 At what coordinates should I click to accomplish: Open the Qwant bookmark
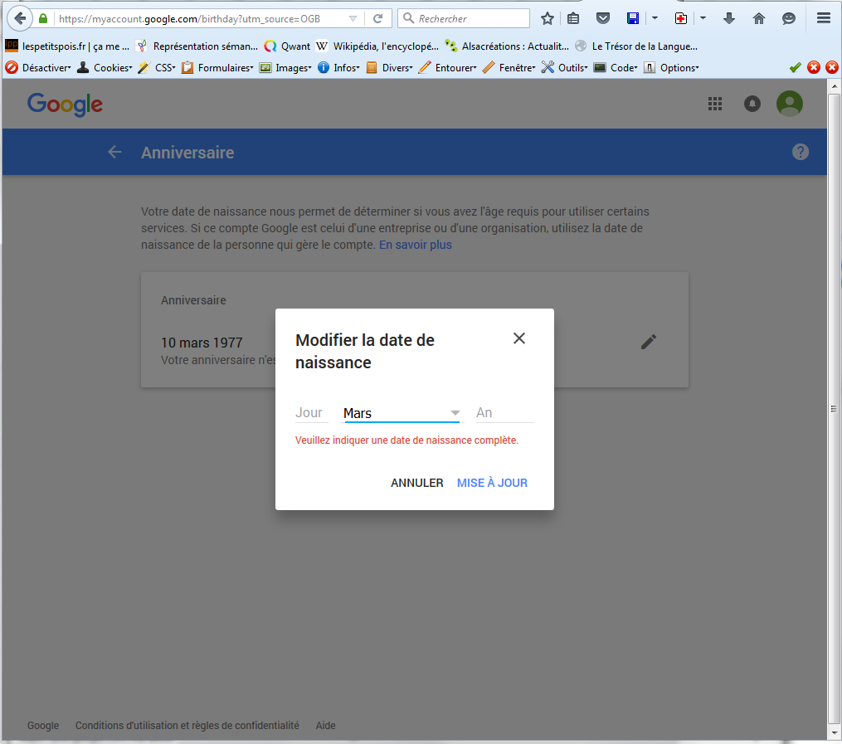(x=287, y=46)
